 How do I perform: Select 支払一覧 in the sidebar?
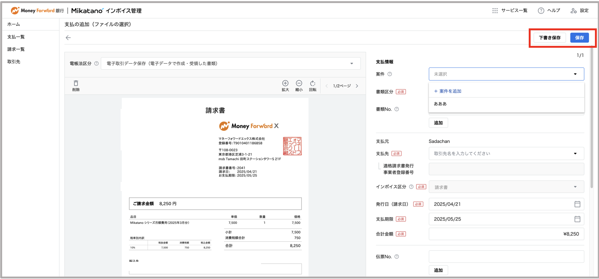point(16,37)
